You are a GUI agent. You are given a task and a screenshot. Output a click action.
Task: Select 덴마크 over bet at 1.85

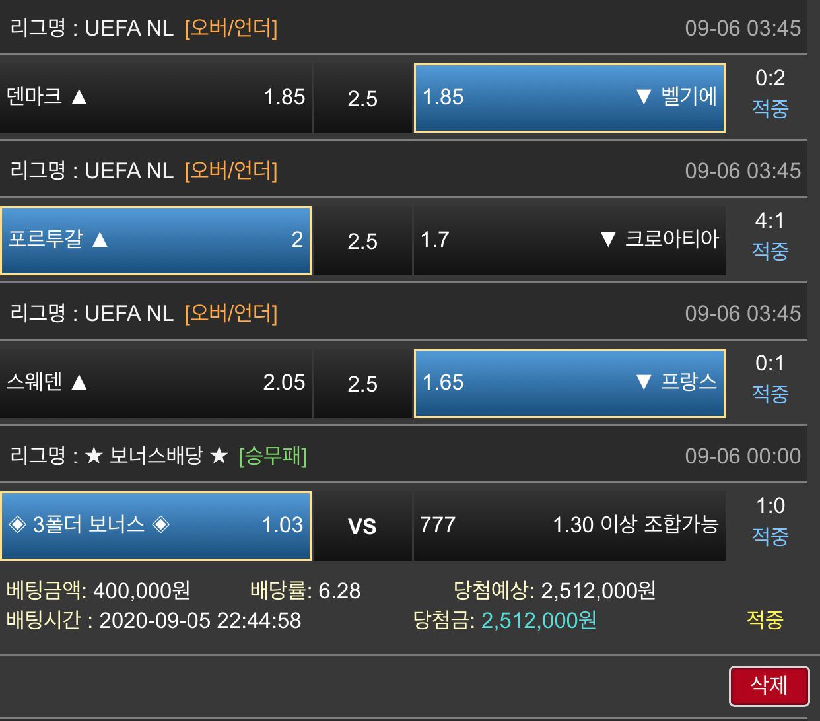pos(156,98)
